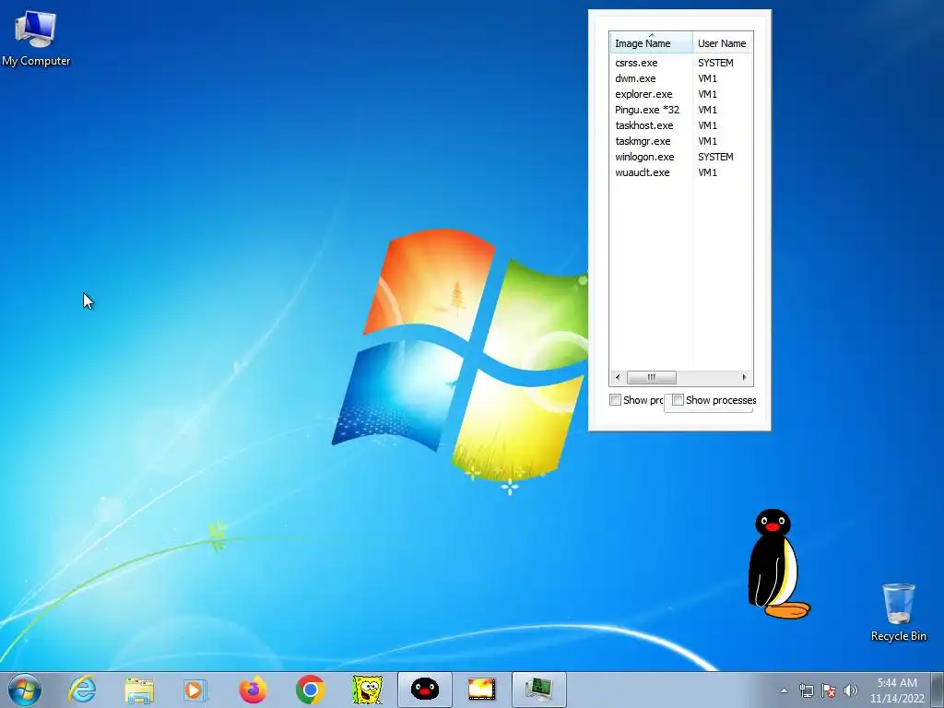This screenshot has height=708, width=944.
Task: Click the horizontal scrollbar thumb
Action: click(652, 377)
